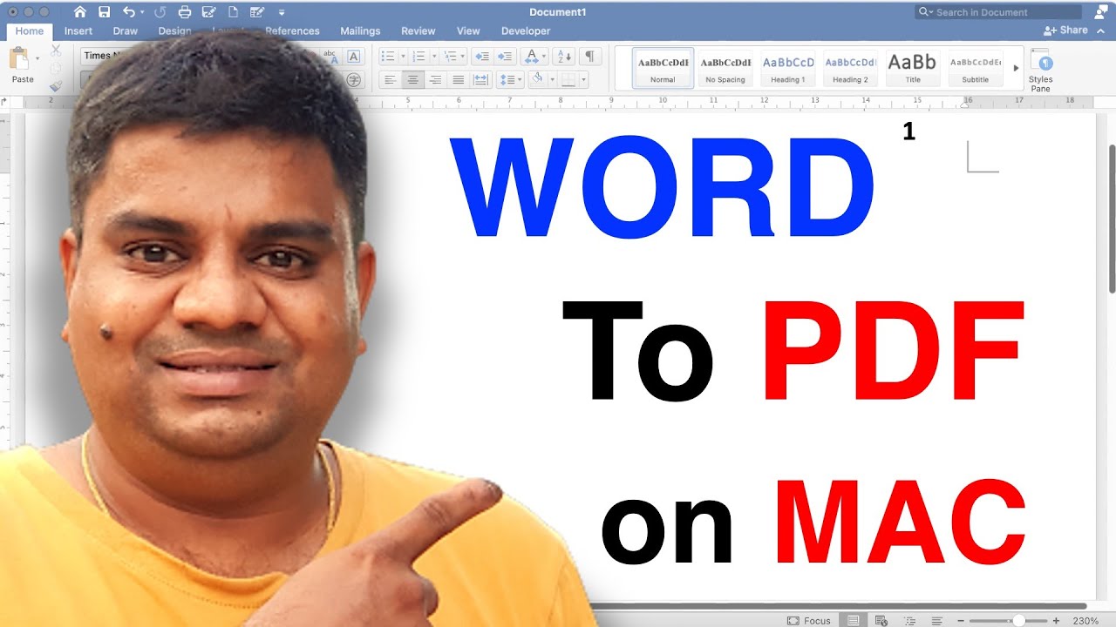Increase the paragraph indent
Viewport: 1116px width, 627px height.
[505, 56]
